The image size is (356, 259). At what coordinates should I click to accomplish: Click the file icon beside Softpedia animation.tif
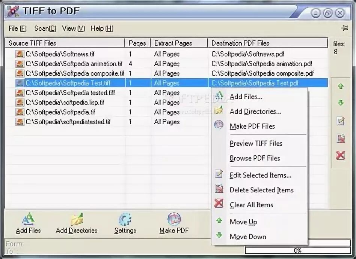[20, 64]
